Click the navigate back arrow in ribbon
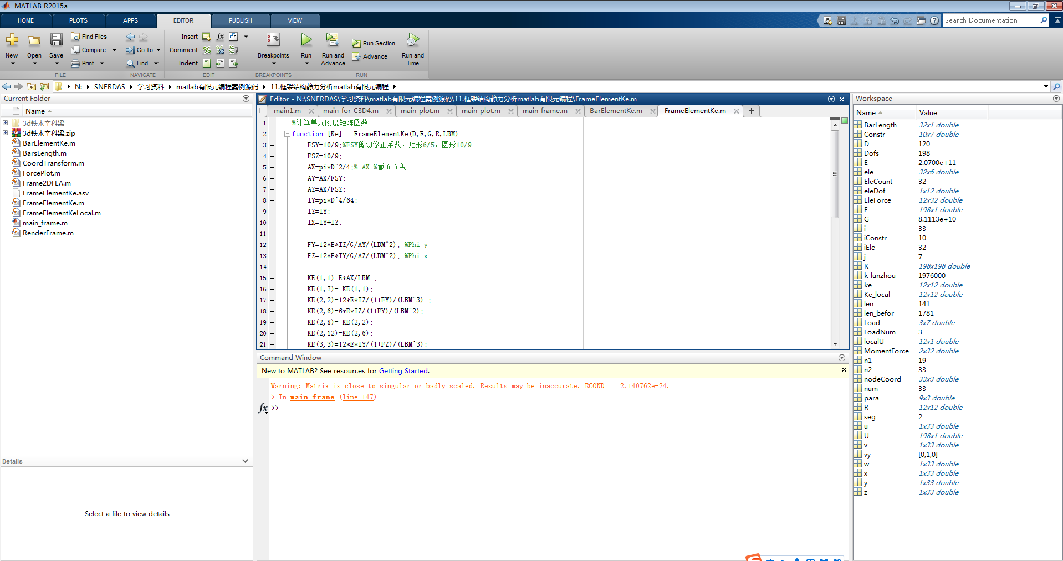Screen dimensions: 1063x561 130,37
